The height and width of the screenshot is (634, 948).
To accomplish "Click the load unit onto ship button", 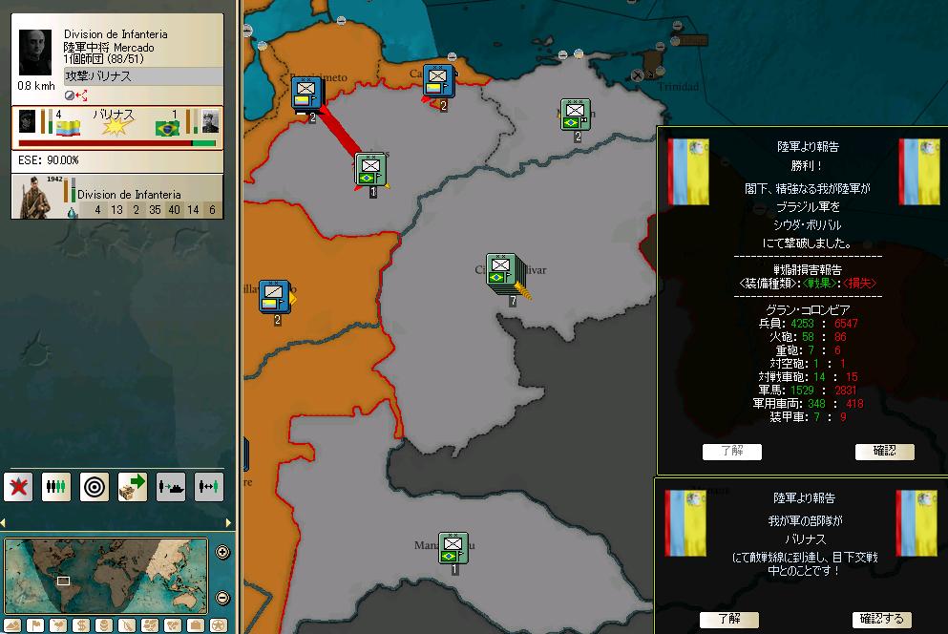I will 171,486.
